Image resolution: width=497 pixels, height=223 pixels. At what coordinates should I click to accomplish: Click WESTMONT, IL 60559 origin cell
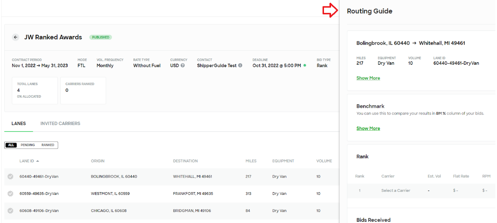coord(110,194)
